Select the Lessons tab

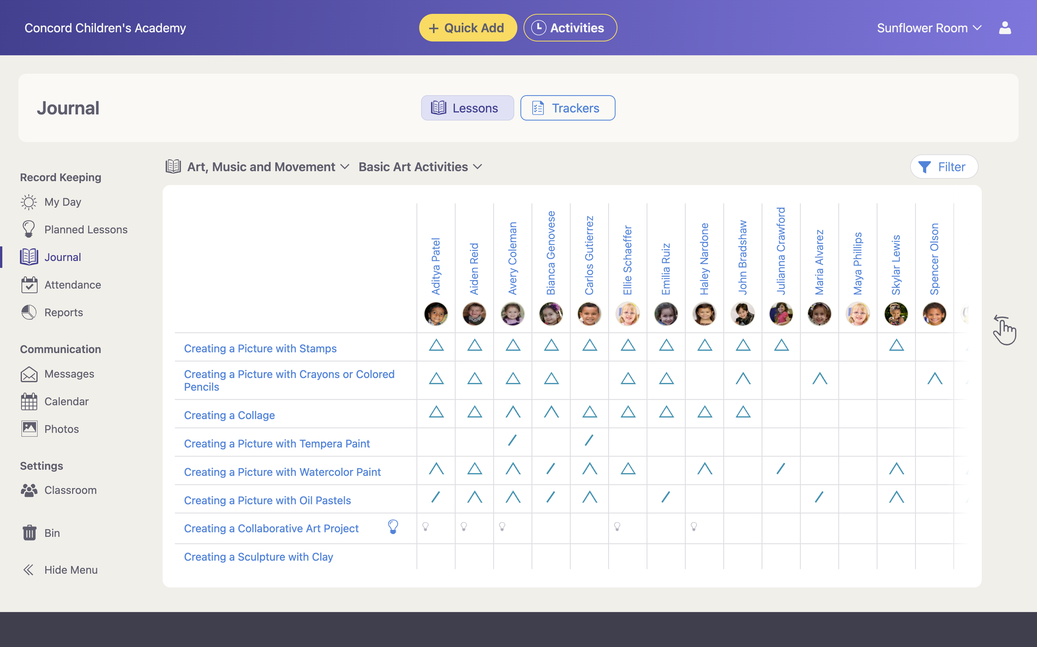tap(467, 108)
